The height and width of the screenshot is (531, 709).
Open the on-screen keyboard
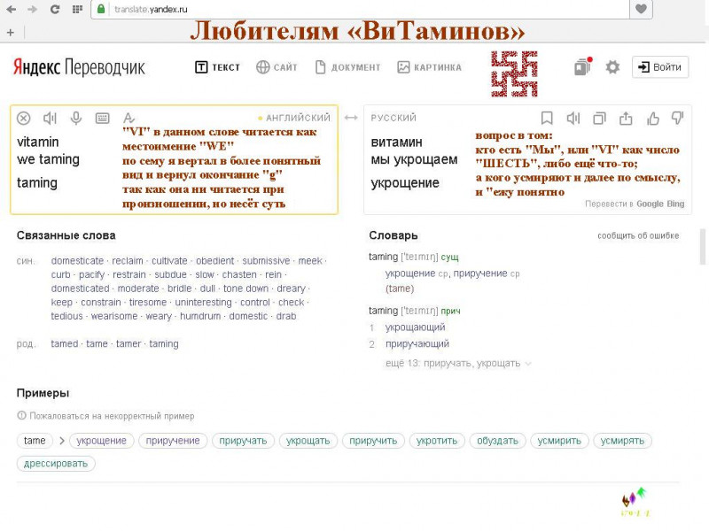point(102,118)
